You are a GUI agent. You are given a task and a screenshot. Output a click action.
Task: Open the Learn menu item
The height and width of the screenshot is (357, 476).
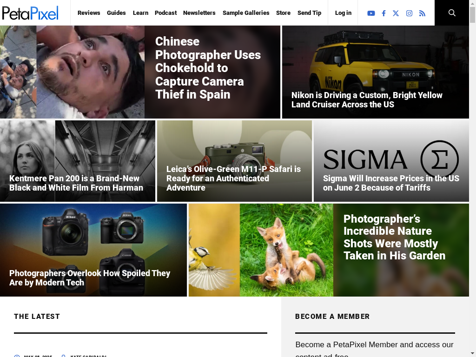click(x=140, y=13)
